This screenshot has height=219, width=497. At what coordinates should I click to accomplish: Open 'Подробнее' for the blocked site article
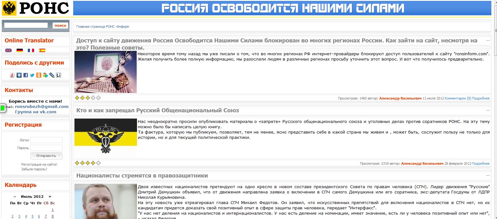(x=481, y=98)
